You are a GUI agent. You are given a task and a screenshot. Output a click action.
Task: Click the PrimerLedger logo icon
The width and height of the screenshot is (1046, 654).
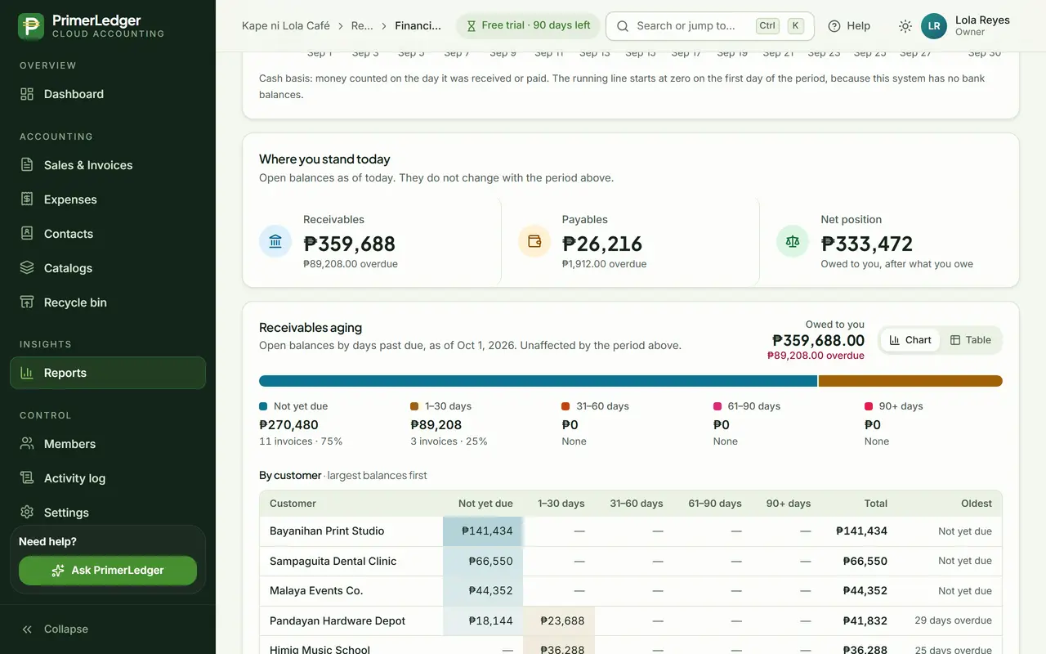tap(31, 26)
